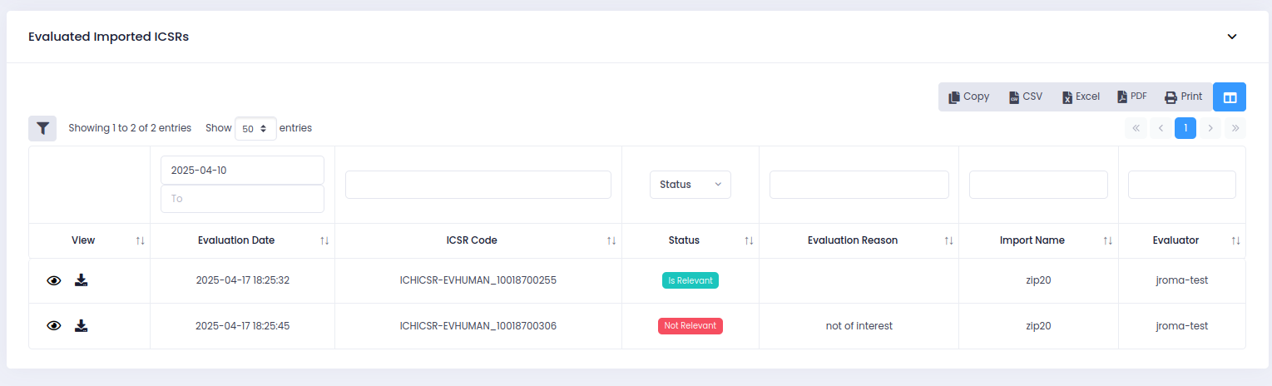Change the entries-per-page selector

tap(255, 128)
